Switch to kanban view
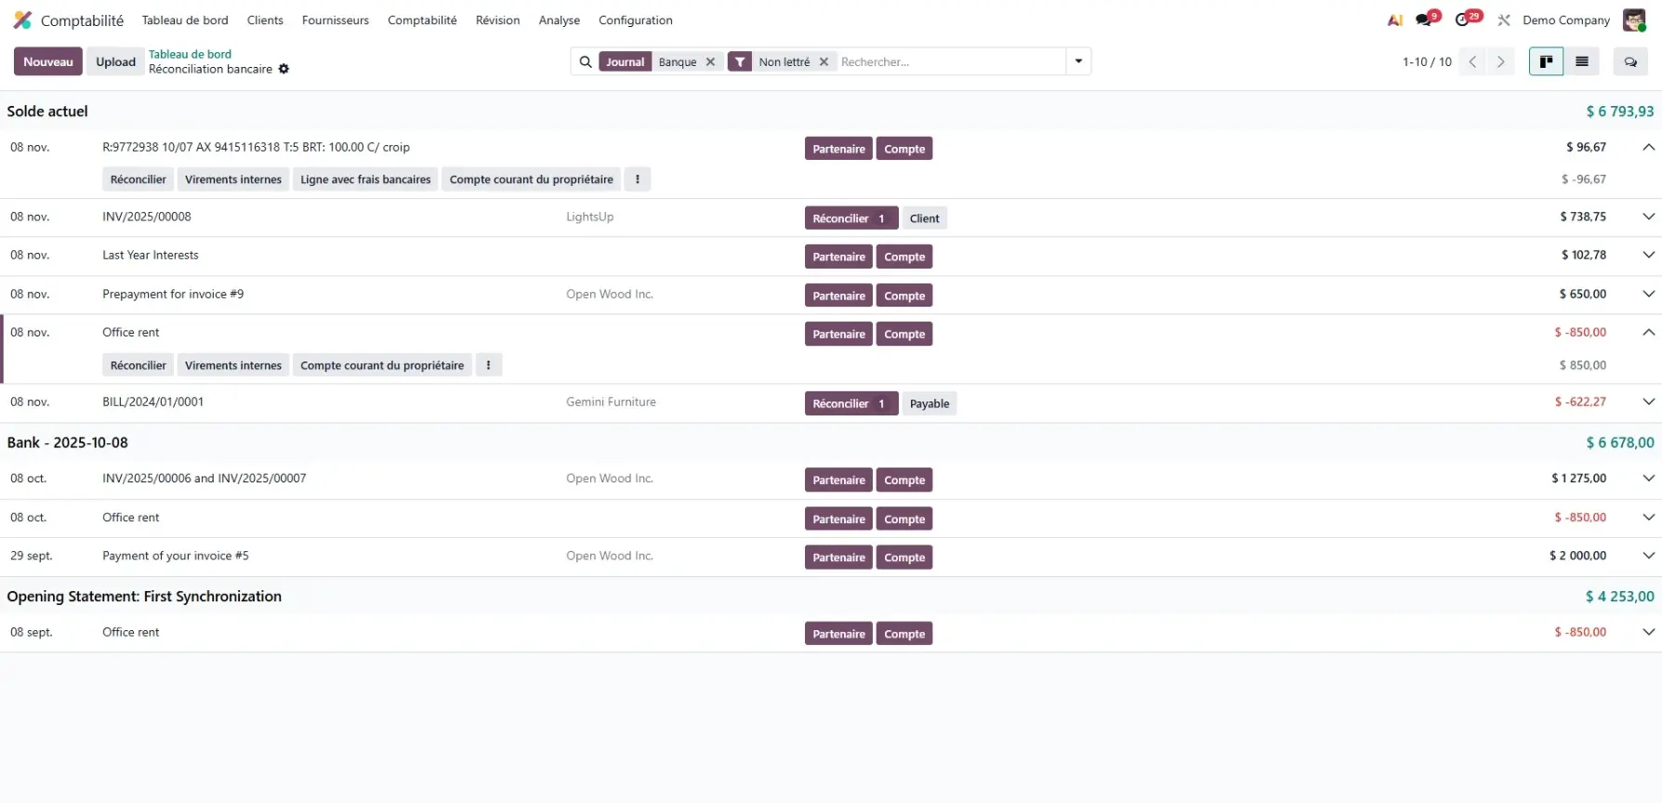 coord(1546,61)
